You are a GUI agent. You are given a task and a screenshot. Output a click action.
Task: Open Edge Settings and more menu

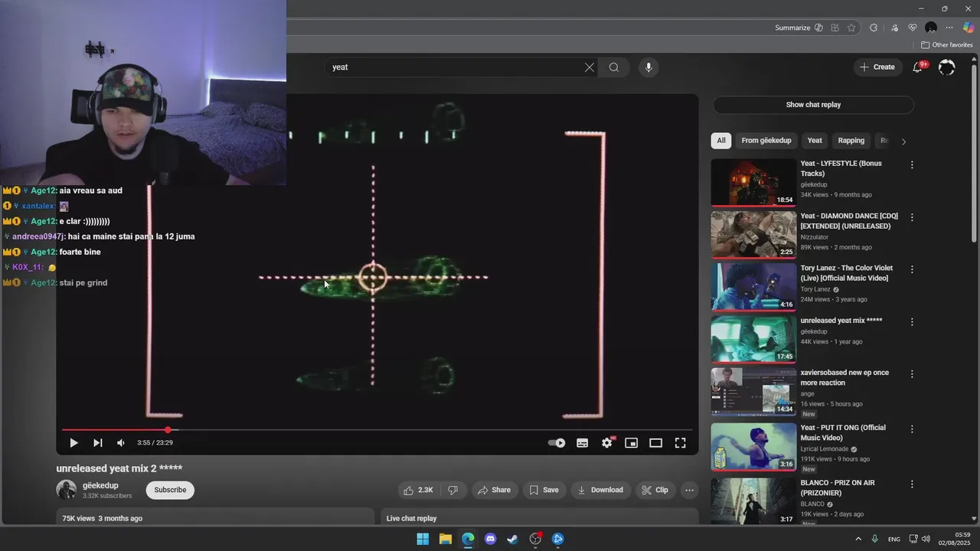point(949,28)
